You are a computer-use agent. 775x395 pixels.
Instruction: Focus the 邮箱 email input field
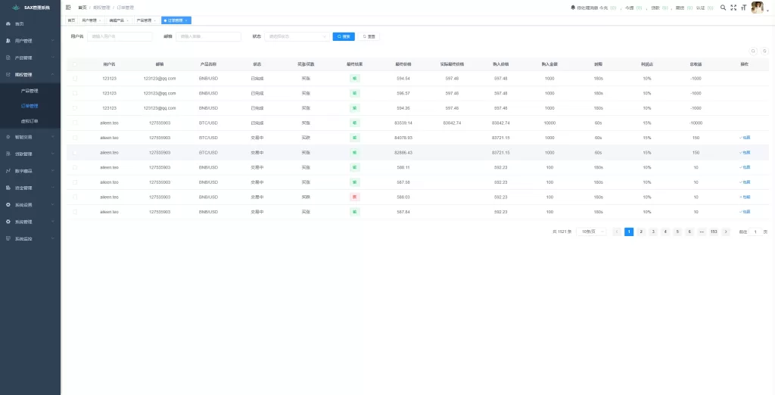(x=208, y=36)
